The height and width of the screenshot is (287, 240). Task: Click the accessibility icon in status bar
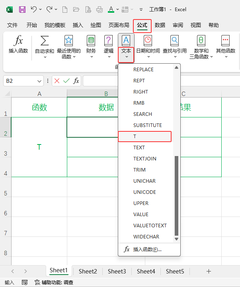37,283
